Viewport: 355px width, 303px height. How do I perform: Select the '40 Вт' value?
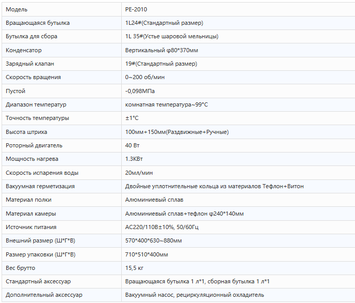click(x=133, y=145)
